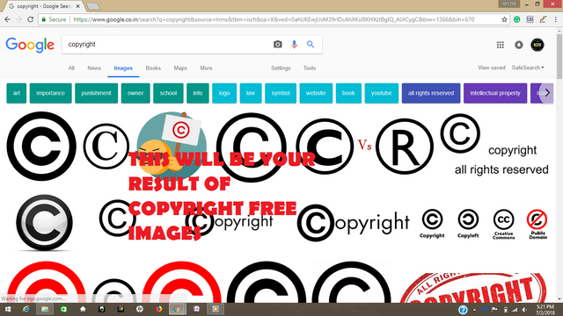Open the Tools filter options
563x316 pixels.
tap(309, 68)
